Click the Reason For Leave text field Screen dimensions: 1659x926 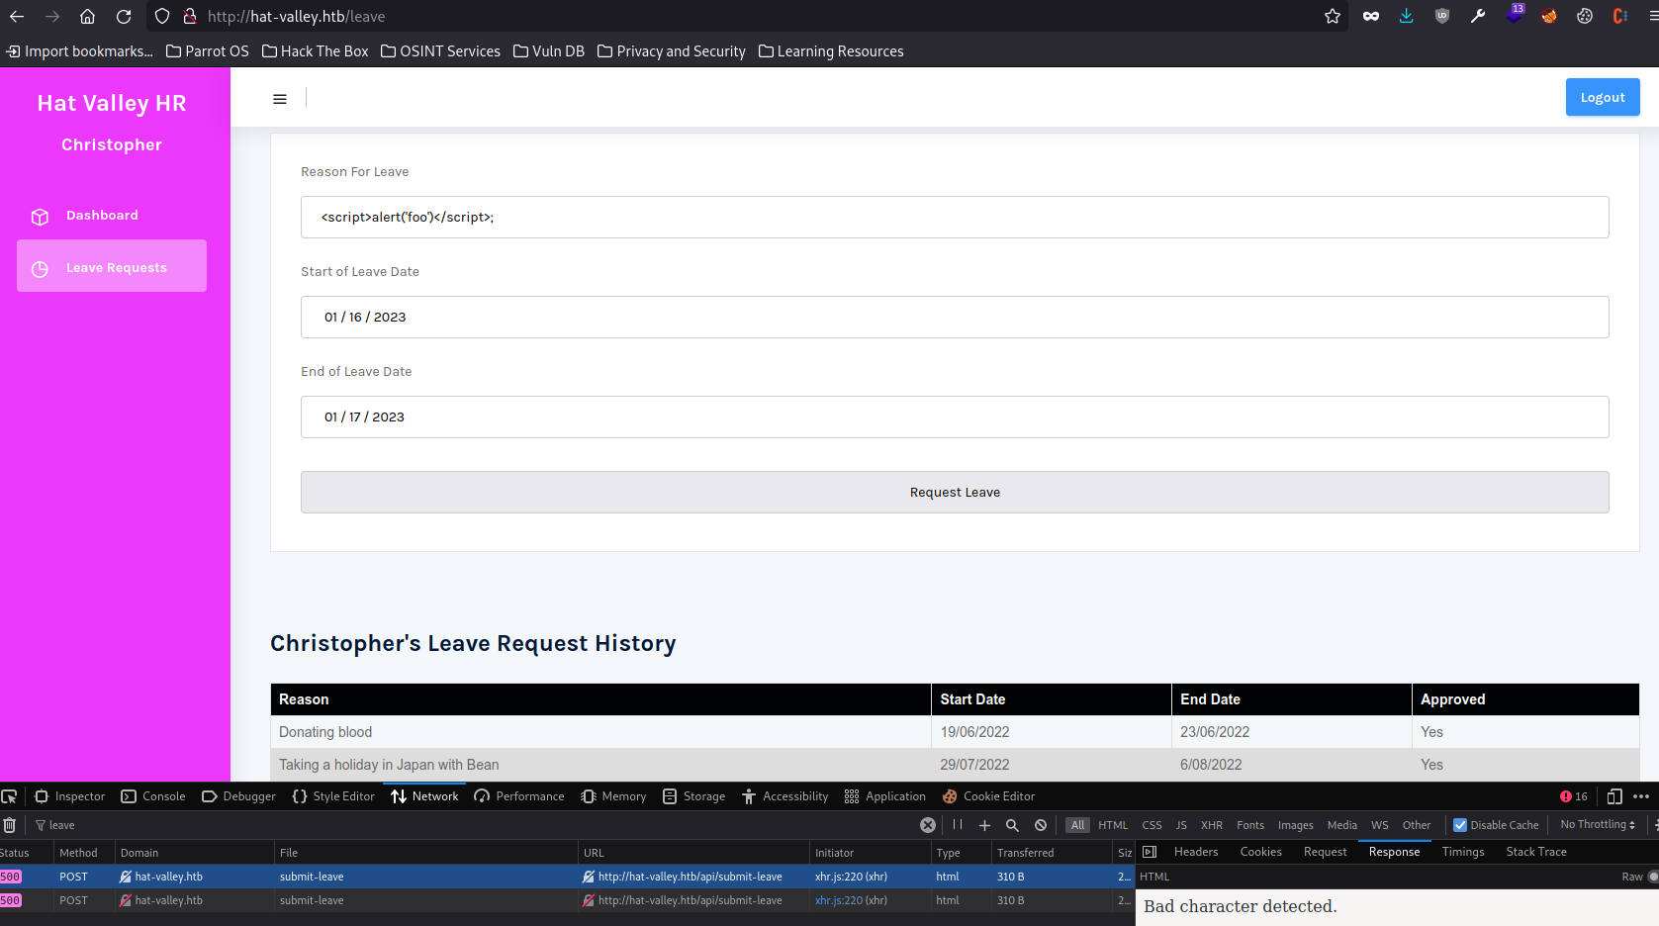click(954, 217)
